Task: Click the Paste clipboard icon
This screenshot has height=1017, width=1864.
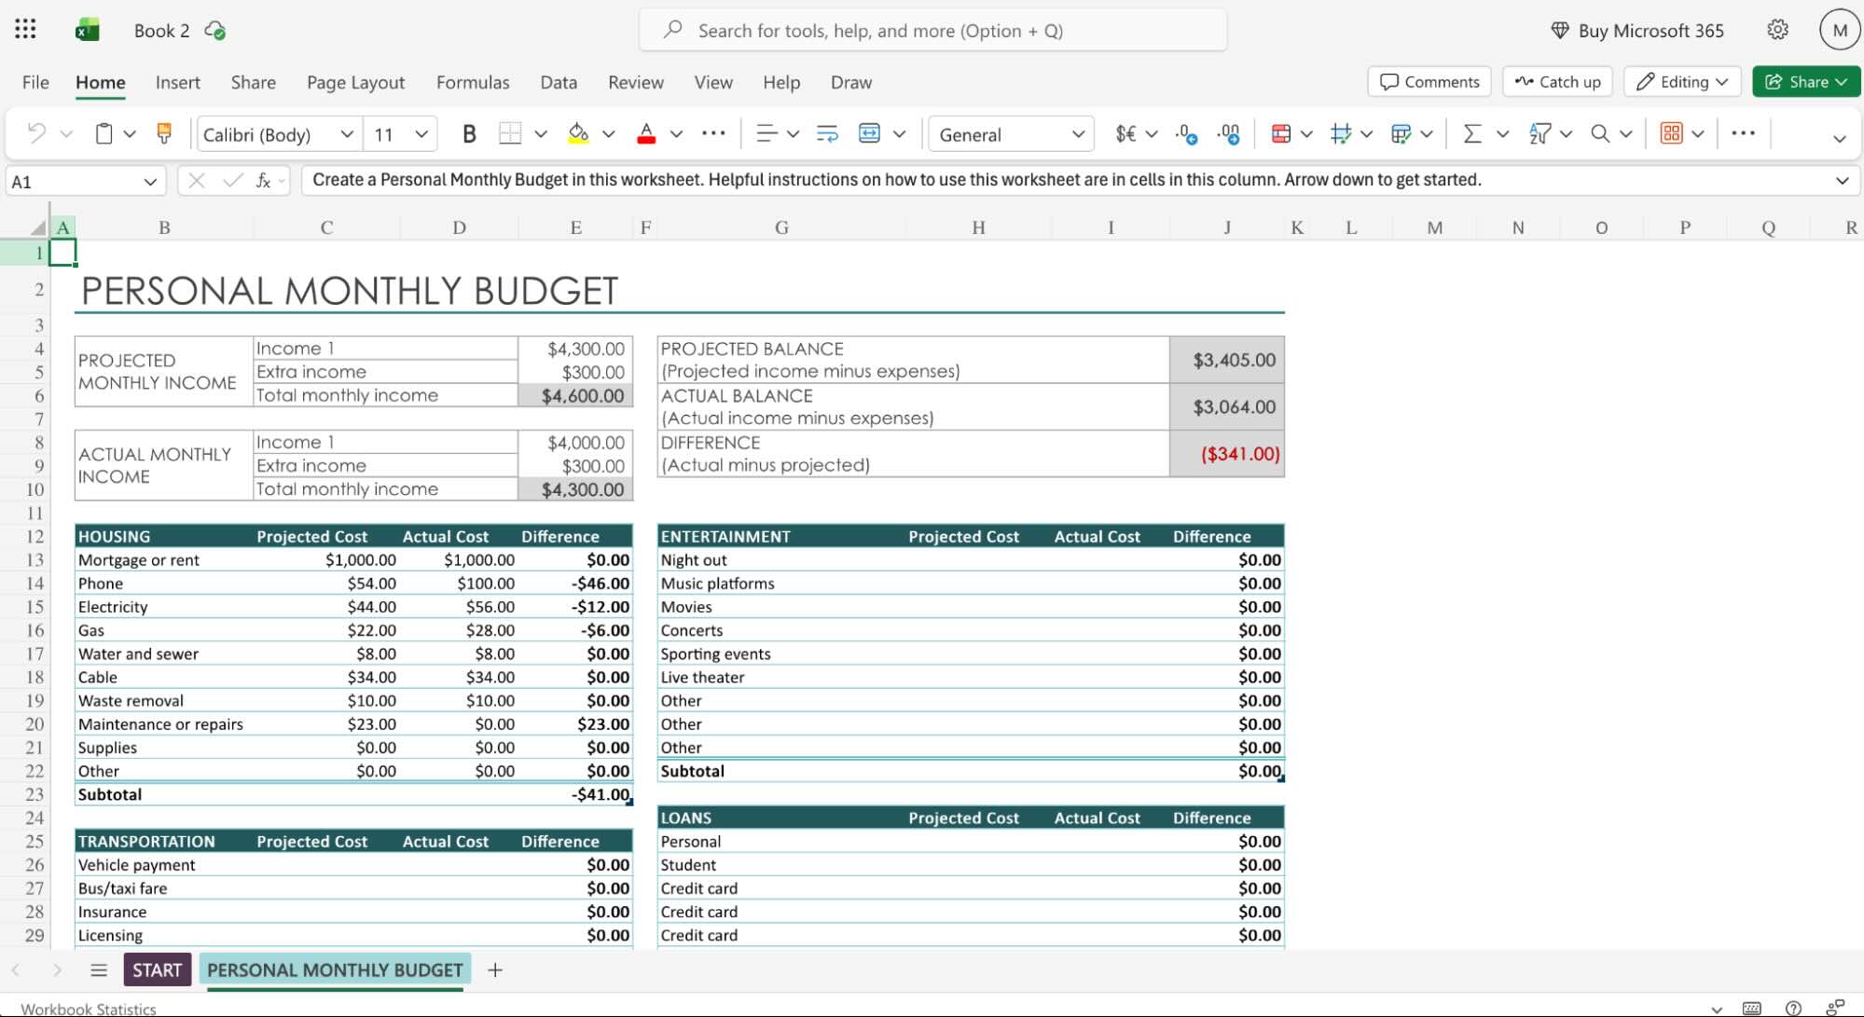Action: [x=104, y=133]
